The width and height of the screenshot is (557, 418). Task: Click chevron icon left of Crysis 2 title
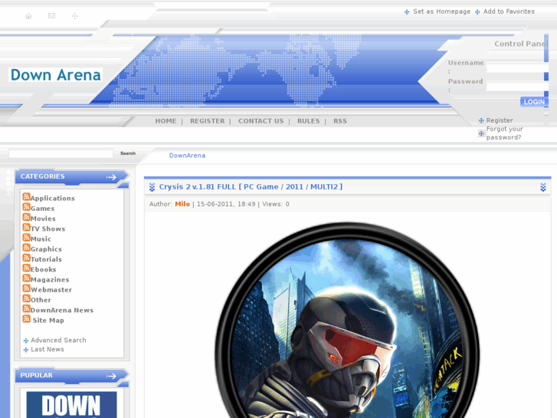[152, 187]
